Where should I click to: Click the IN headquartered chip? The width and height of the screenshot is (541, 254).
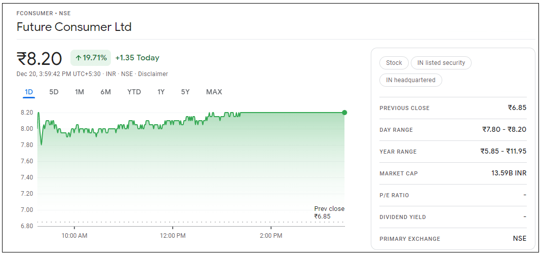410,80
